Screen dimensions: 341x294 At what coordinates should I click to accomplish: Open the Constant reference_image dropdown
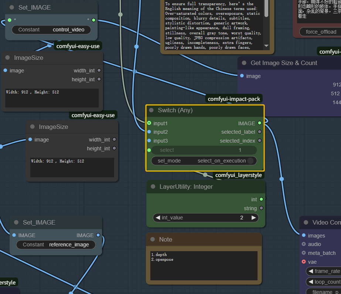pos(56,245)
